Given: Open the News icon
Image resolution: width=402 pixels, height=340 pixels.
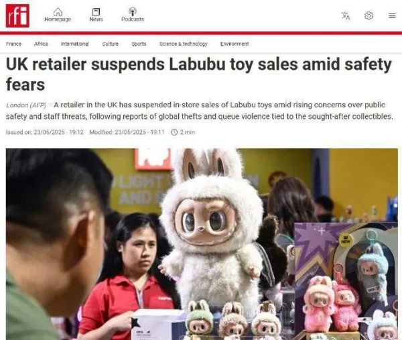Looking at the screenshot, I should coord(96,12).
